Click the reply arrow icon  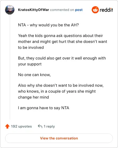(x=40, y=126)
